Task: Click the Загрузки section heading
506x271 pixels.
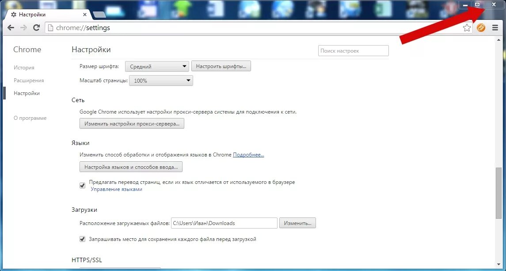Action: click(84, 210)
